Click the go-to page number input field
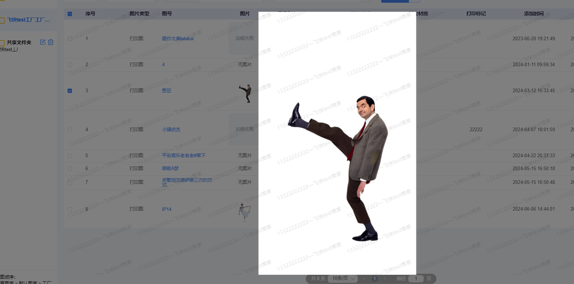This screenshot has height=284, width=574. click(x=416, y=279)
